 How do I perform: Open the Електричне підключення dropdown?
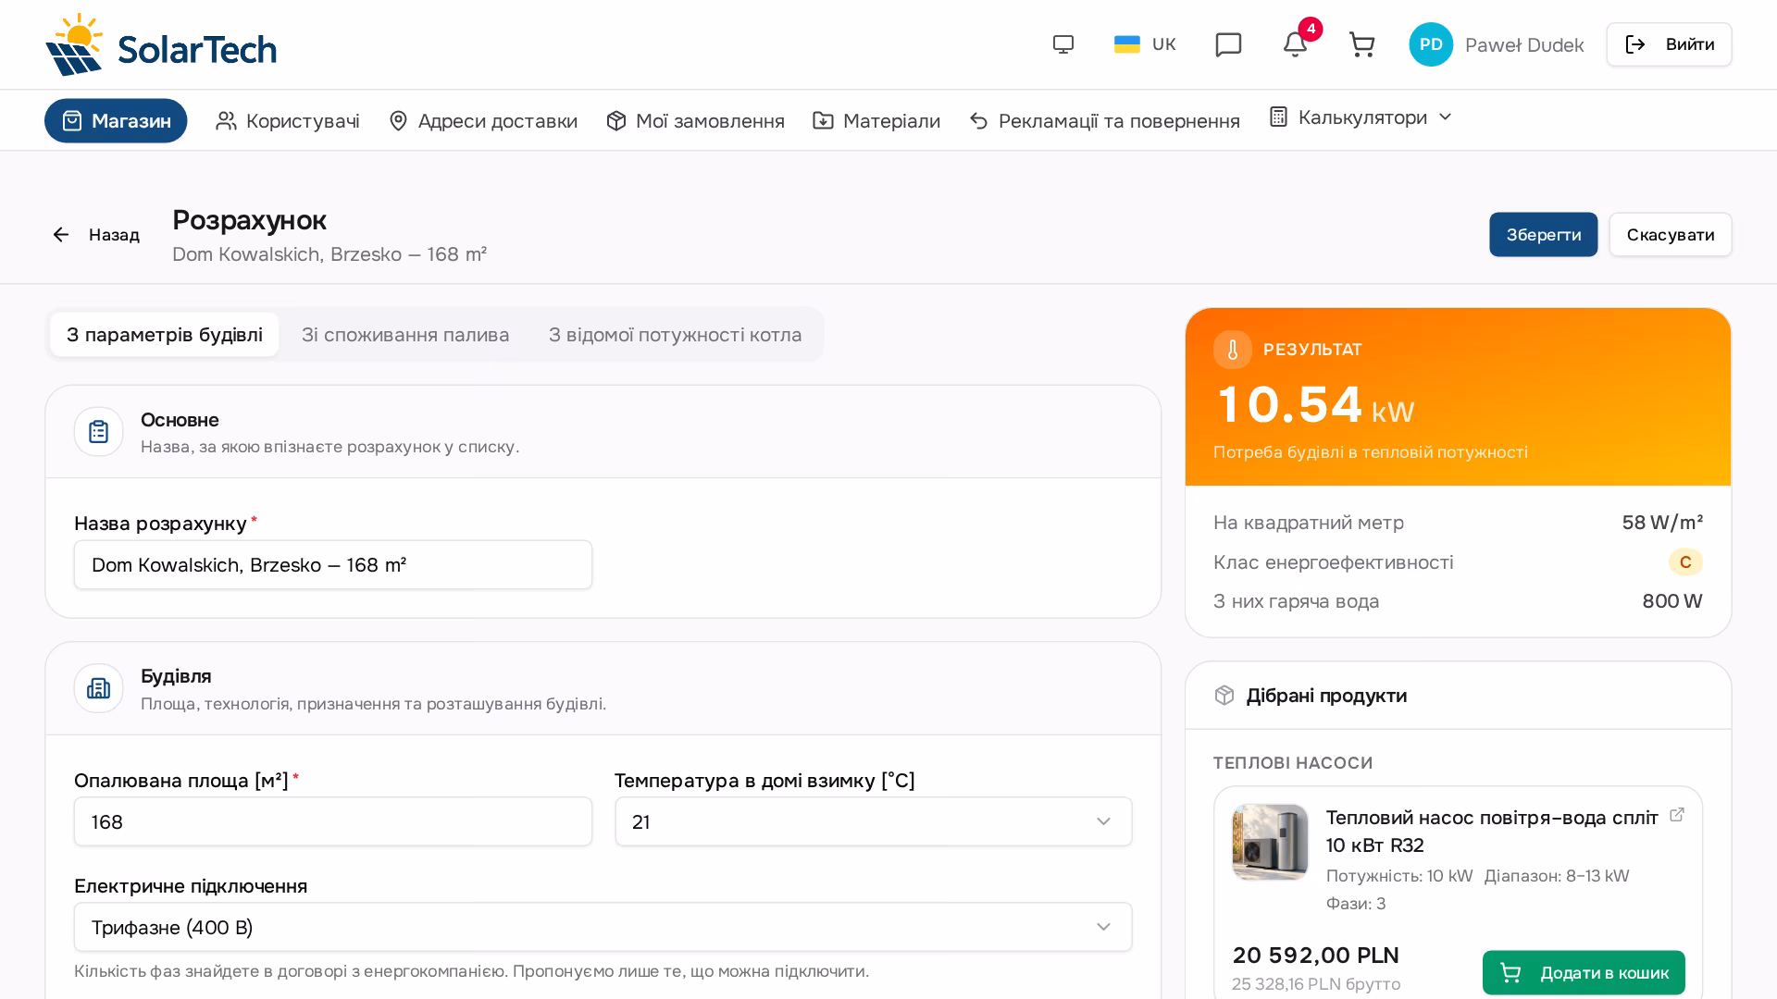tap(603, 927)
